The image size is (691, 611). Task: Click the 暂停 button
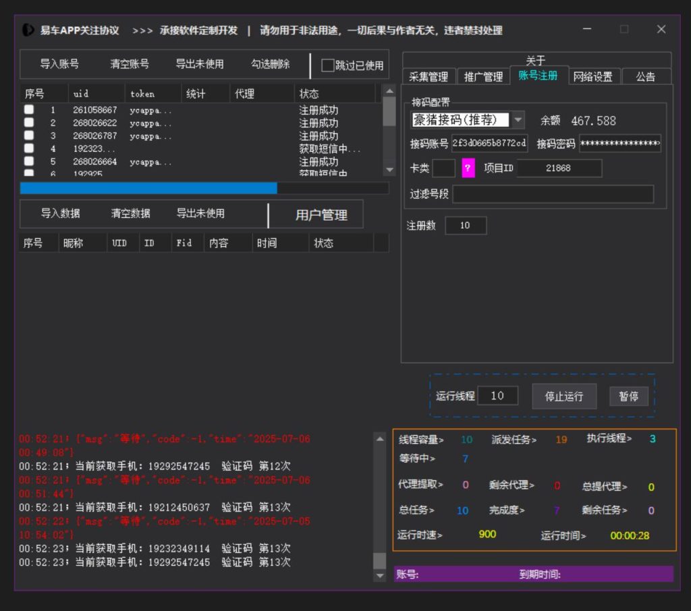[x=628, y=396]
